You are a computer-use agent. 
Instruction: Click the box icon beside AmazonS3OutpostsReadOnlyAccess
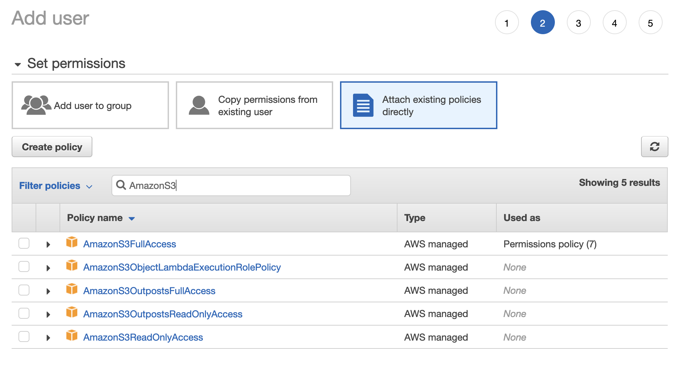point(72,312)
